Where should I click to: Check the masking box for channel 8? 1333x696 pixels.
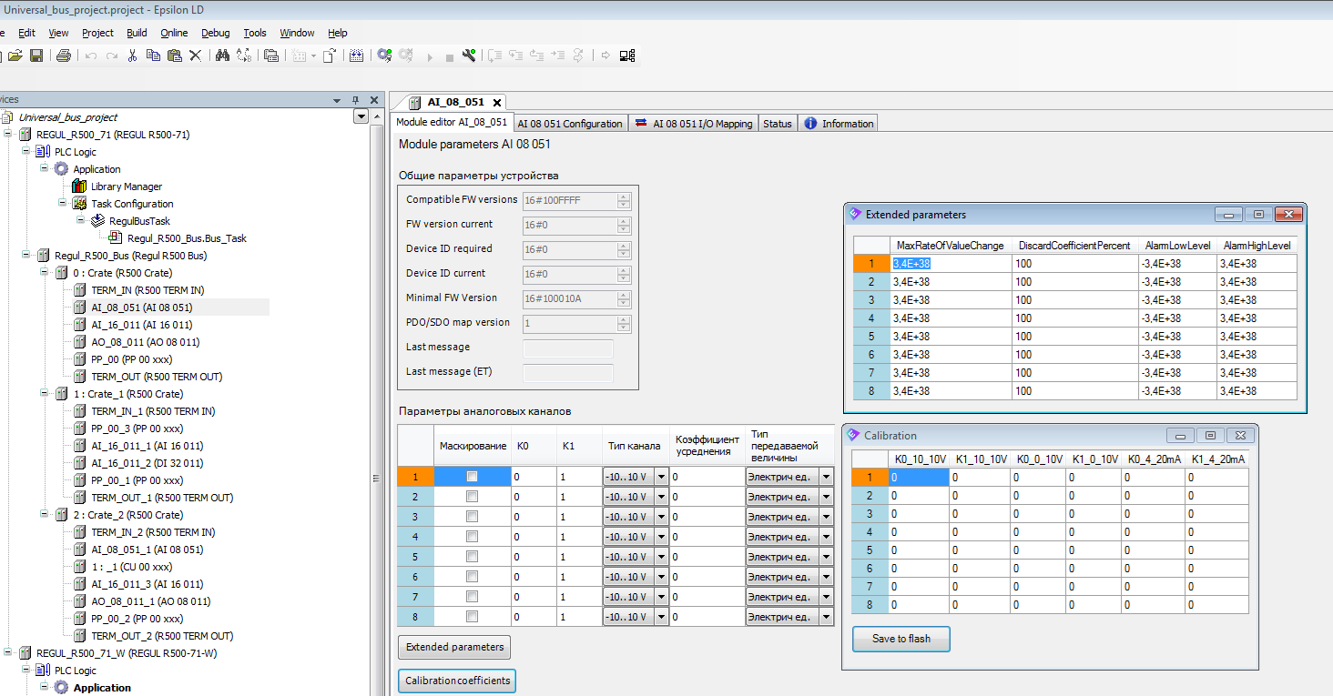pos(472,616)
